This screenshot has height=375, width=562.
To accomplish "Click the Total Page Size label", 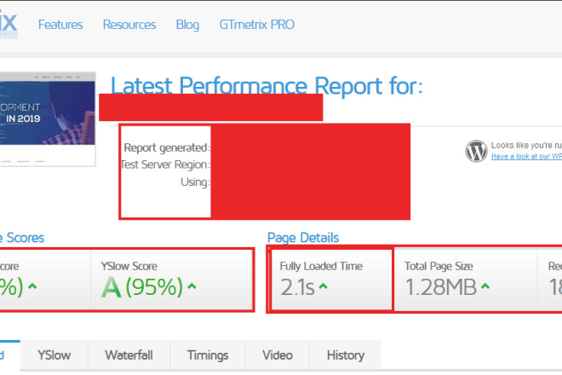I will pyautogui.click(x=439, y=266).
